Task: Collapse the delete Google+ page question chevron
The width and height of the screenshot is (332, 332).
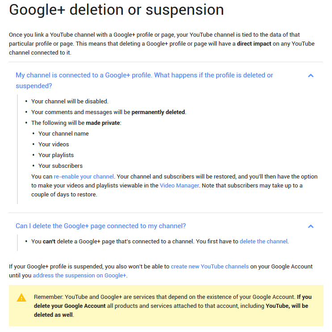Action: (x=311, y=226)
